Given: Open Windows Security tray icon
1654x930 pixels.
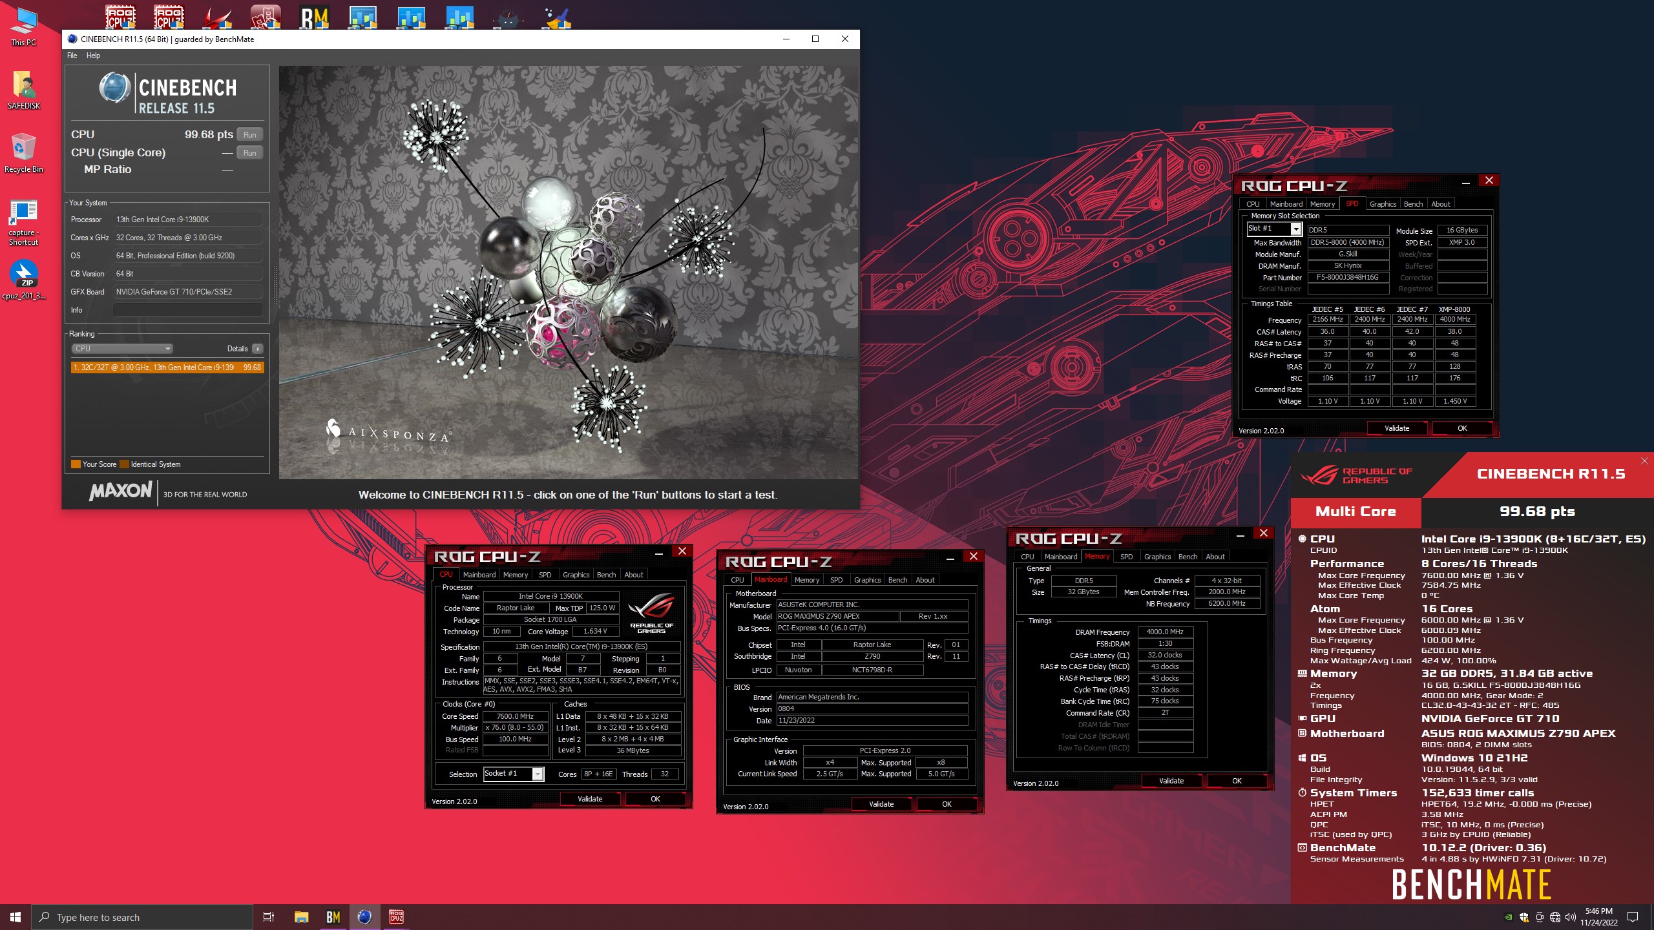Looking at the screenshot, I should (x=1523, y=917).
